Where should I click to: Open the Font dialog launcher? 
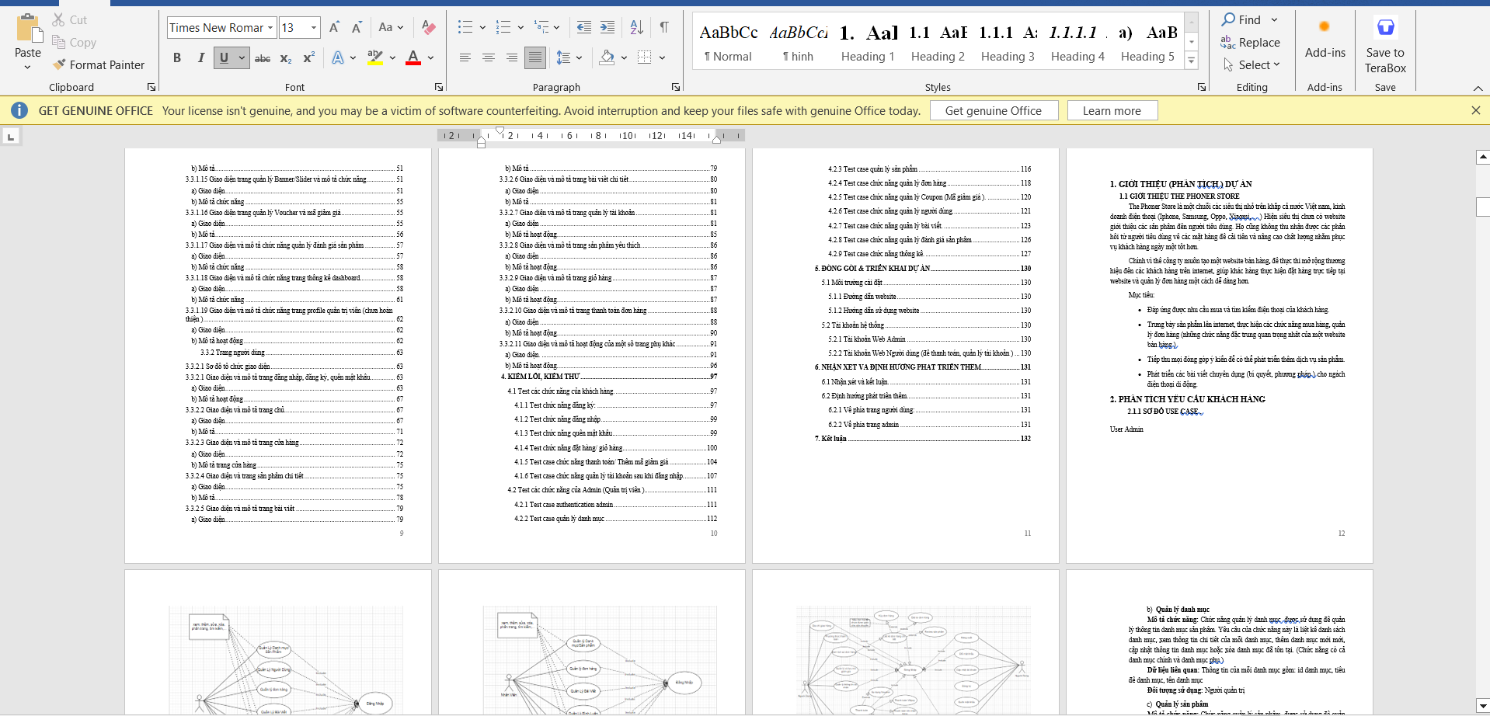(438, 87)
